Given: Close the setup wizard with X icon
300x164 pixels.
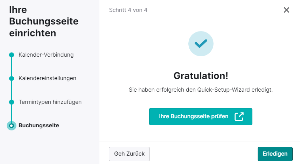Looking at the screenshot, I should pyautogui.click(x=286, y=10).
